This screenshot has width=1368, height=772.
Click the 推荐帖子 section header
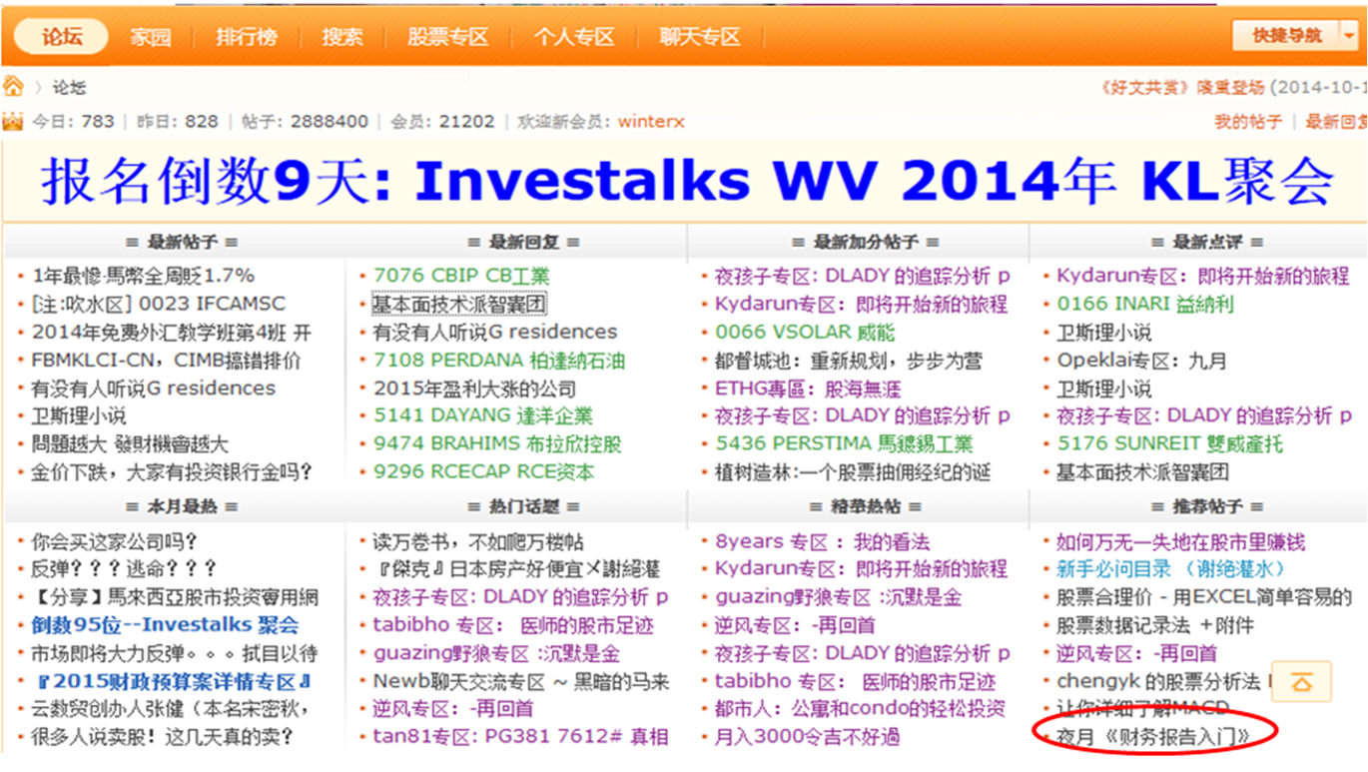coord(1206,507)
